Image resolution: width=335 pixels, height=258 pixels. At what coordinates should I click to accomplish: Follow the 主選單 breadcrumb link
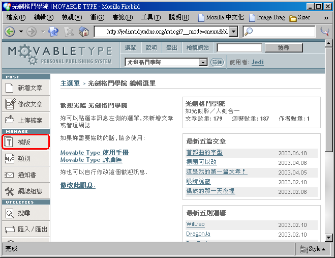pos(70,83)
